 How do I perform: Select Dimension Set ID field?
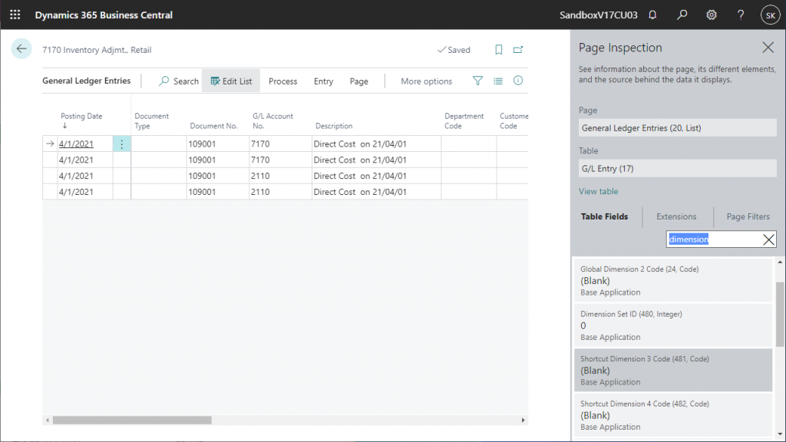(x=673, y=325)
